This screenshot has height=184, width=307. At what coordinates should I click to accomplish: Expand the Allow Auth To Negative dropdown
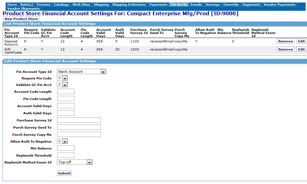pos(62,141)
